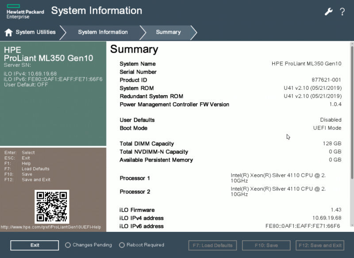354x258 pixels.
Task: Select the Summary breadcrumb
Action: (x=169, y=32)
